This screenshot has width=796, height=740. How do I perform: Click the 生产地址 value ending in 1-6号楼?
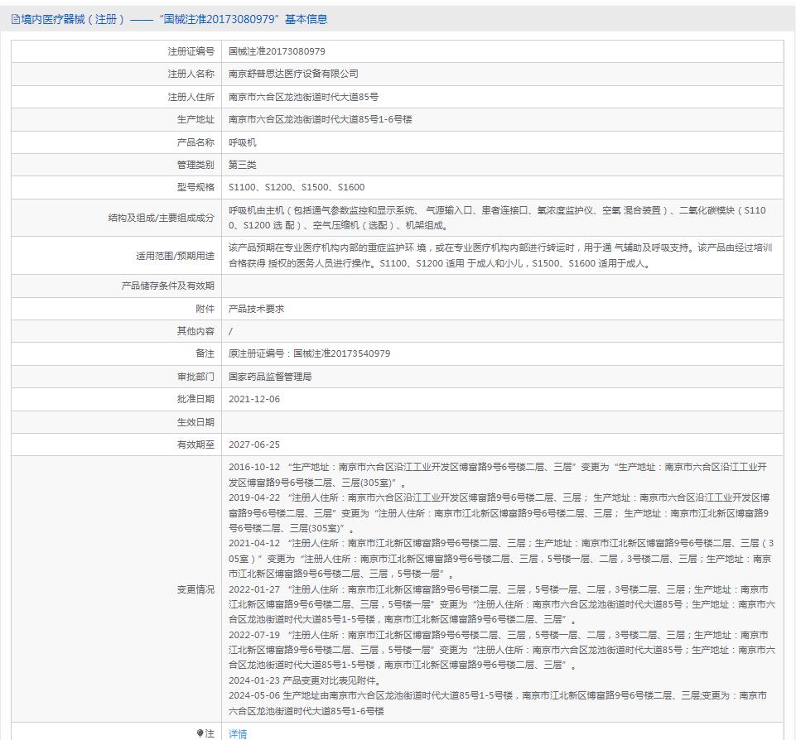[x=320, y=120]
